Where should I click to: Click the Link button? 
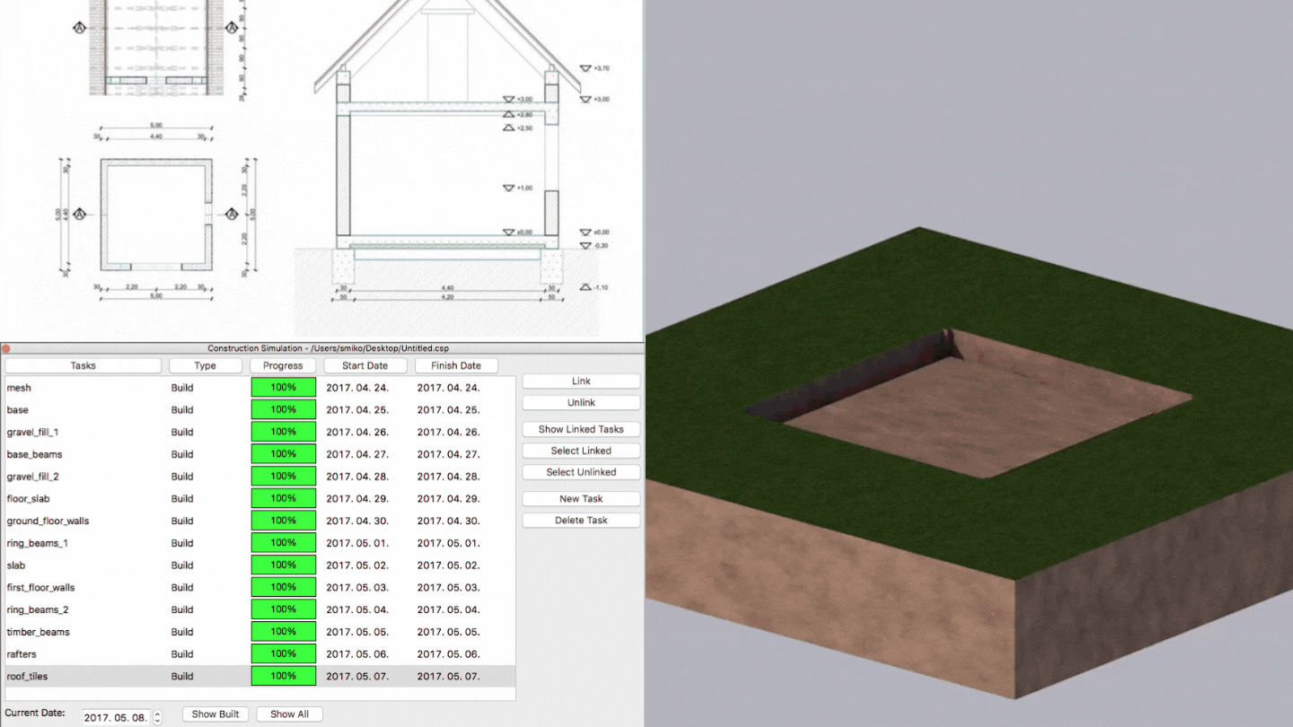point(580,381)
